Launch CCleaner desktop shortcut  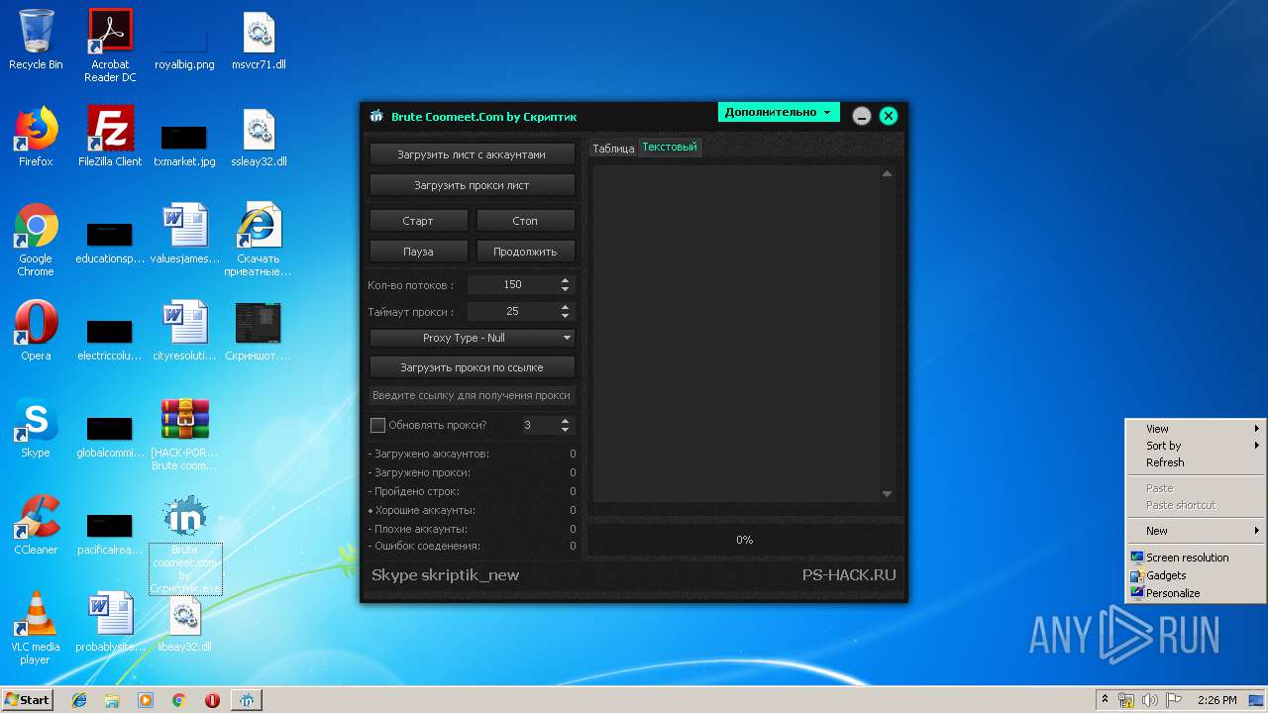[36, 525]
